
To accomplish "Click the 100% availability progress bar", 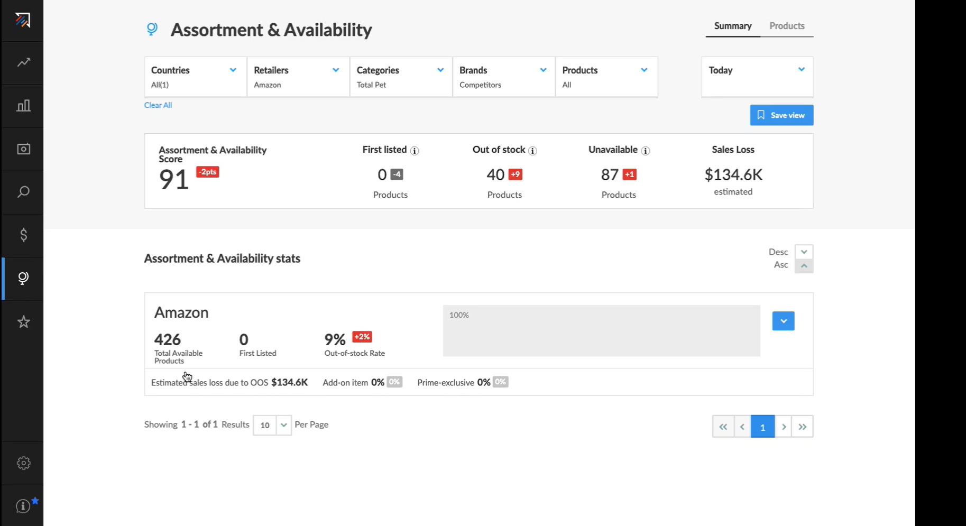I will pos(601,330).
